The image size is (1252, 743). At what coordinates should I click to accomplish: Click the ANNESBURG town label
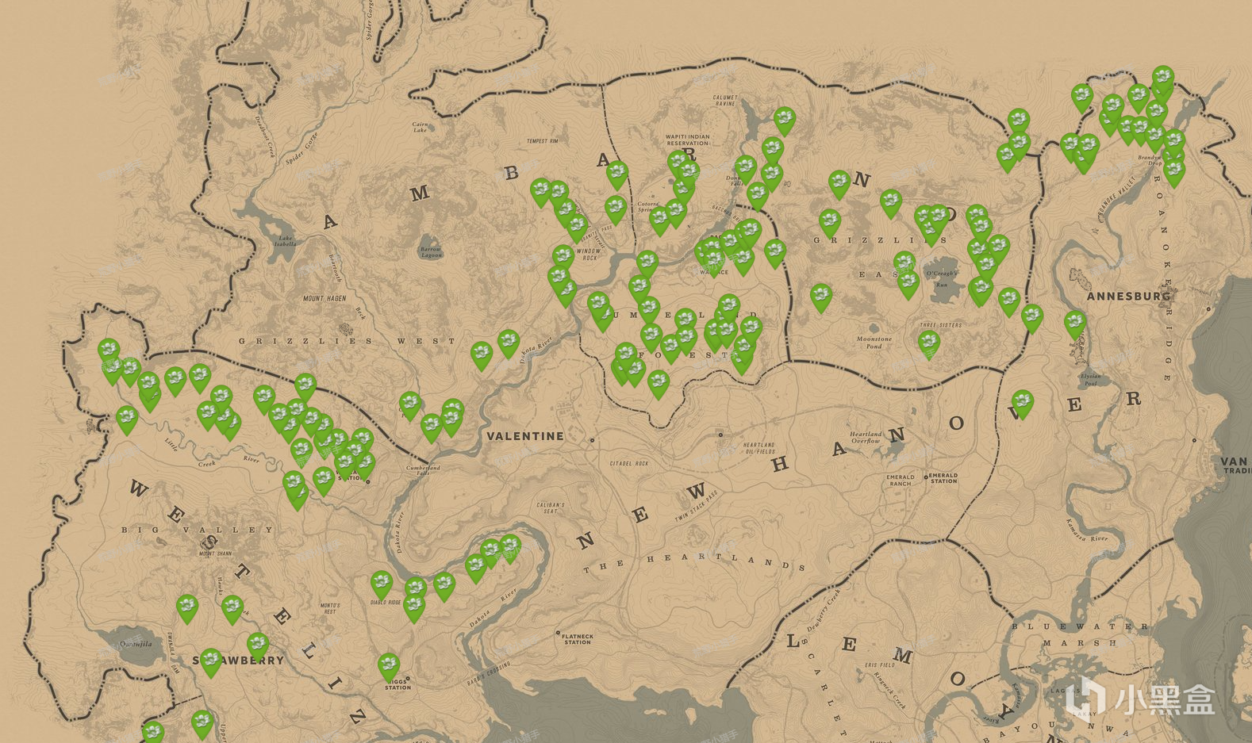pyautogui.click(x=1128, y=296)
